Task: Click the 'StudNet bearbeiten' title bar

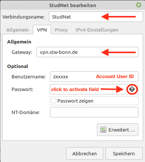Action: (x=73, y=5)
